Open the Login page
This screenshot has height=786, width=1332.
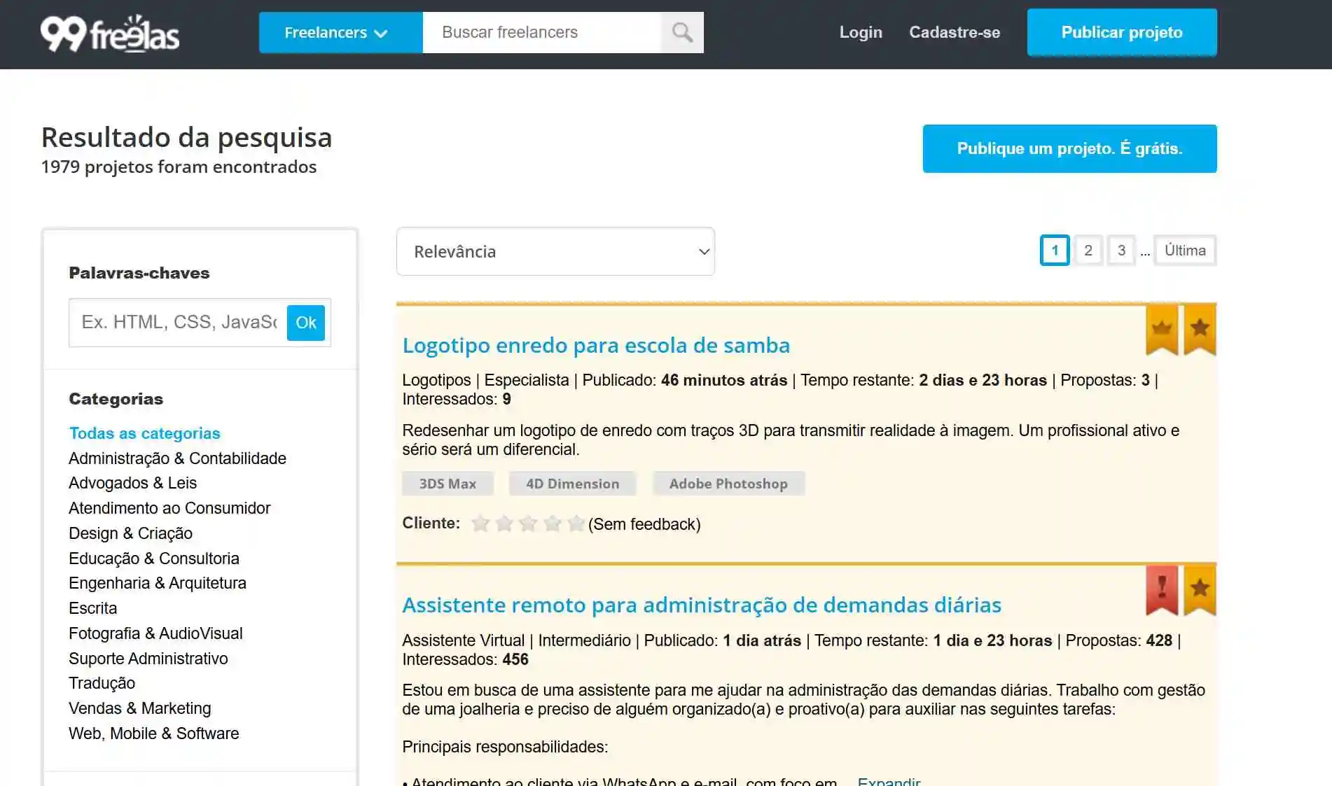(x=861, y=32)
